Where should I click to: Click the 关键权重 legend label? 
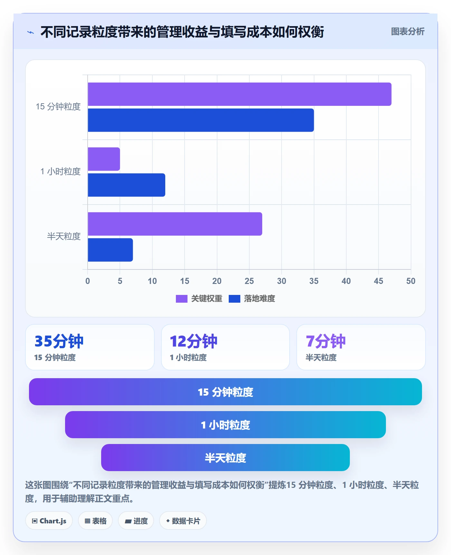pos(206,299)
